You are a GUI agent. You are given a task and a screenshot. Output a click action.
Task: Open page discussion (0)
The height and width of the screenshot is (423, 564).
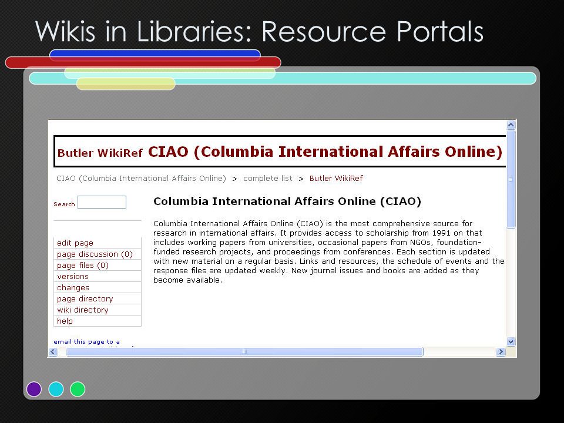tap(95, 254)
